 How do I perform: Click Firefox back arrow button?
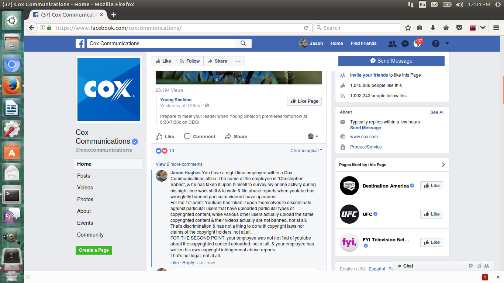point(32,28)
